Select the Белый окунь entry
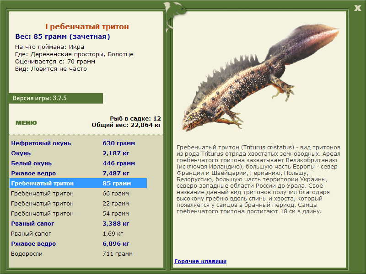This screenshot has height=274, width=366. (x=78, y=163)
